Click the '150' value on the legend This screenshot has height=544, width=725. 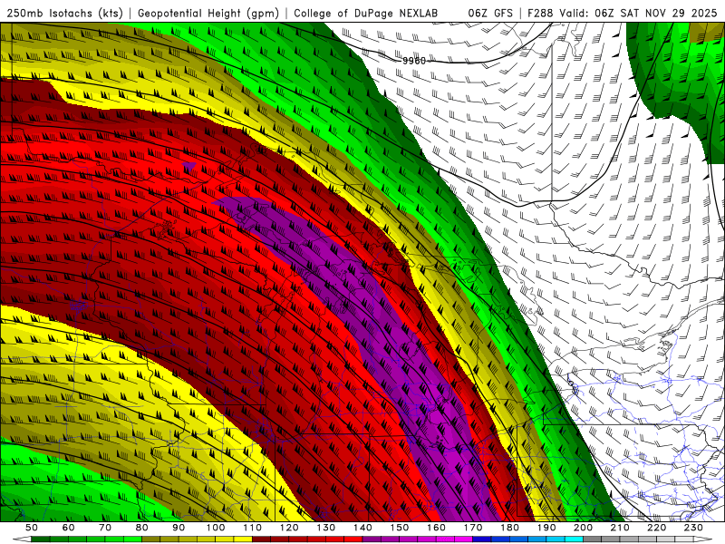(399, 528)
